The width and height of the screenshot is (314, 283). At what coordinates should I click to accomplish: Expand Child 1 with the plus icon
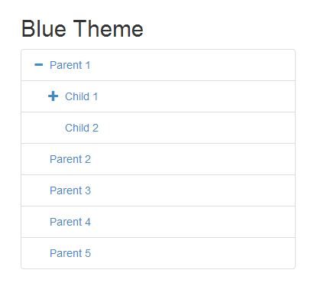coord(53,96)
